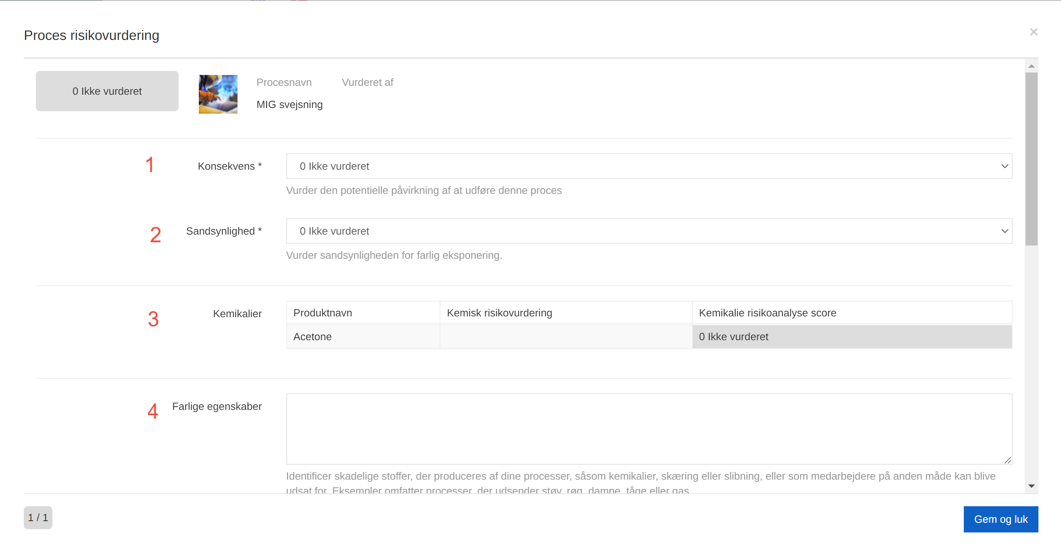Viewport: 1061px width, 555px height.
Task: Click the scrollbar up arrow
Action: (1031, 66)
